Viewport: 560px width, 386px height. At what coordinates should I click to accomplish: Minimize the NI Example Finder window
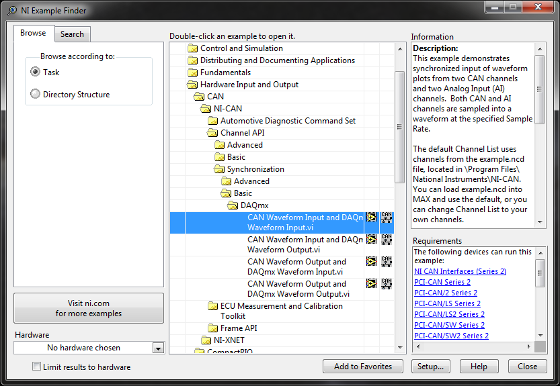(495, 7)
